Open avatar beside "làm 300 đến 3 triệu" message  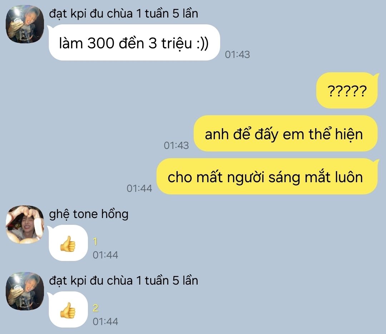click(x=25, y=24)
